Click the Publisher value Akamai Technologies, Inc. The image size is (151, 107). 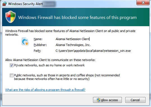click(73, 45)
